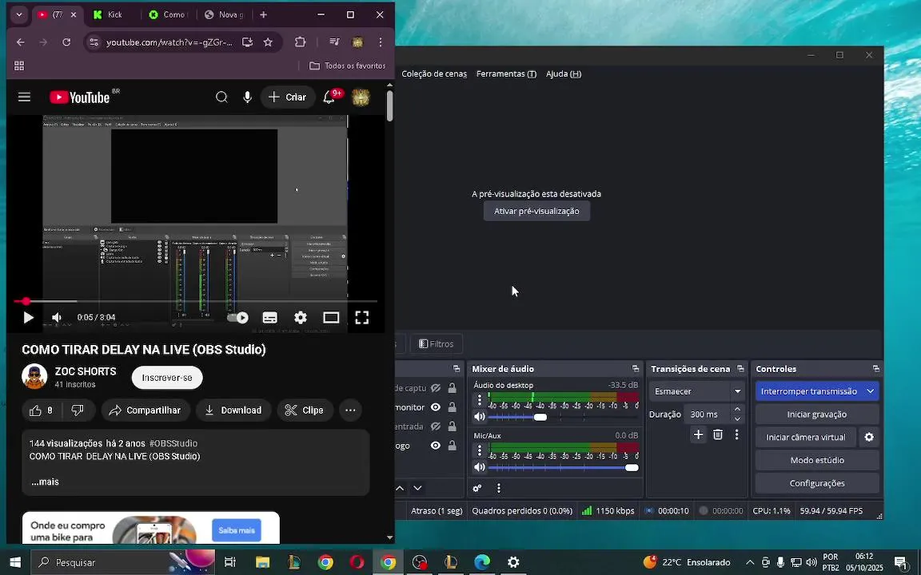Open Todos os favoritos bookmarks folder
The height and width of the screenshot is (575, 921).
(x=347, y=65)
